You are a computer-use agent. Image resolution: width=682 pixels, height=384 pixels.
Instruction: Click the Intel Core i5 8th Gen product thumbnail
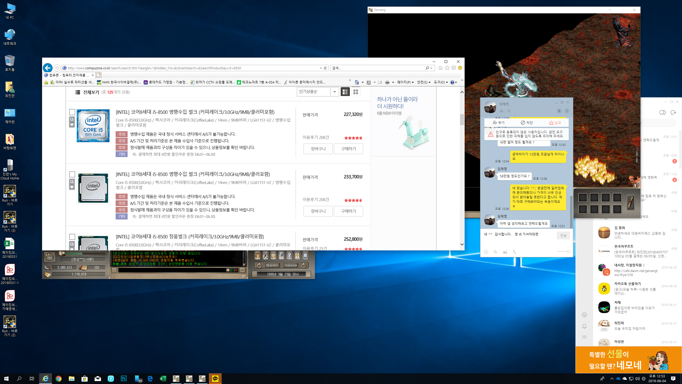coord(93,126)
